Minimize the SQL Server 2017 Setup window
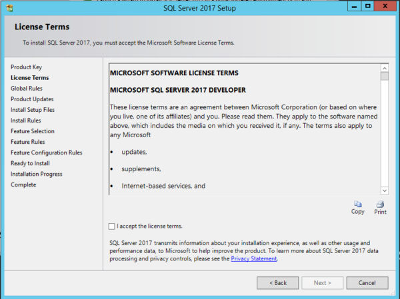Image resolution: width=400 pixels, height=299 pixels. point(354,6)
